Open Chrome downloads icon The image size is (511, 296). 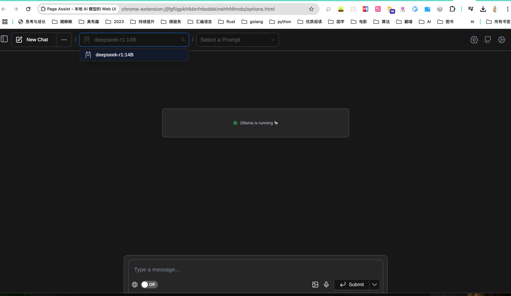(483, 9)
